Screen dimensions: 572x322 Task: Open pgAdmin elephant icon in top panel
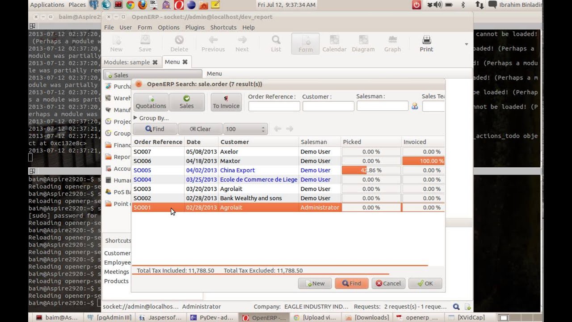(x=94, y=5)
